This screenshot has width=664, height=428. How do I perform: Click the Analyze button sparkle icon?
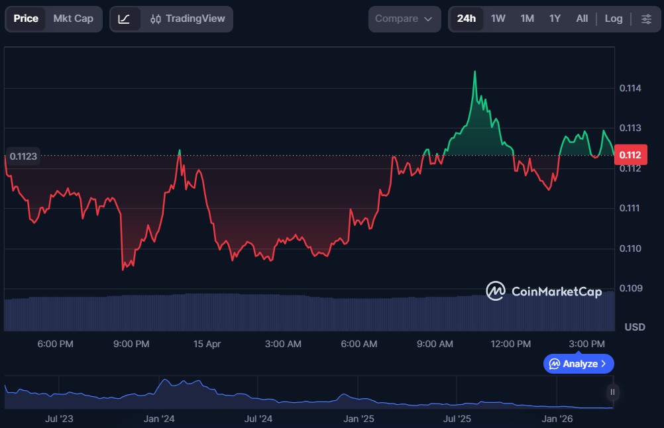coord(555,364)
